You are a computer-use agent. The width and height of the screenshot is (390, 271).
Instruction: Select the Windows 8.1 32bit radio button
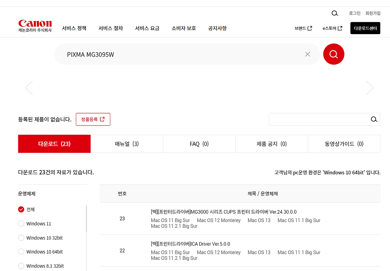point(21,266)
